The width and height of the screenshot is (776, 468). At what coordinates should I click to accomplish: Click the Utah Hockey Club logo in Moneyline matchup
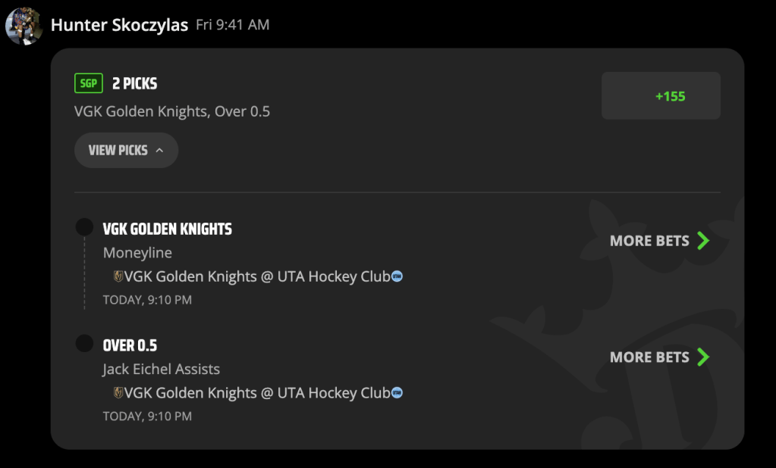click(397, 276)
